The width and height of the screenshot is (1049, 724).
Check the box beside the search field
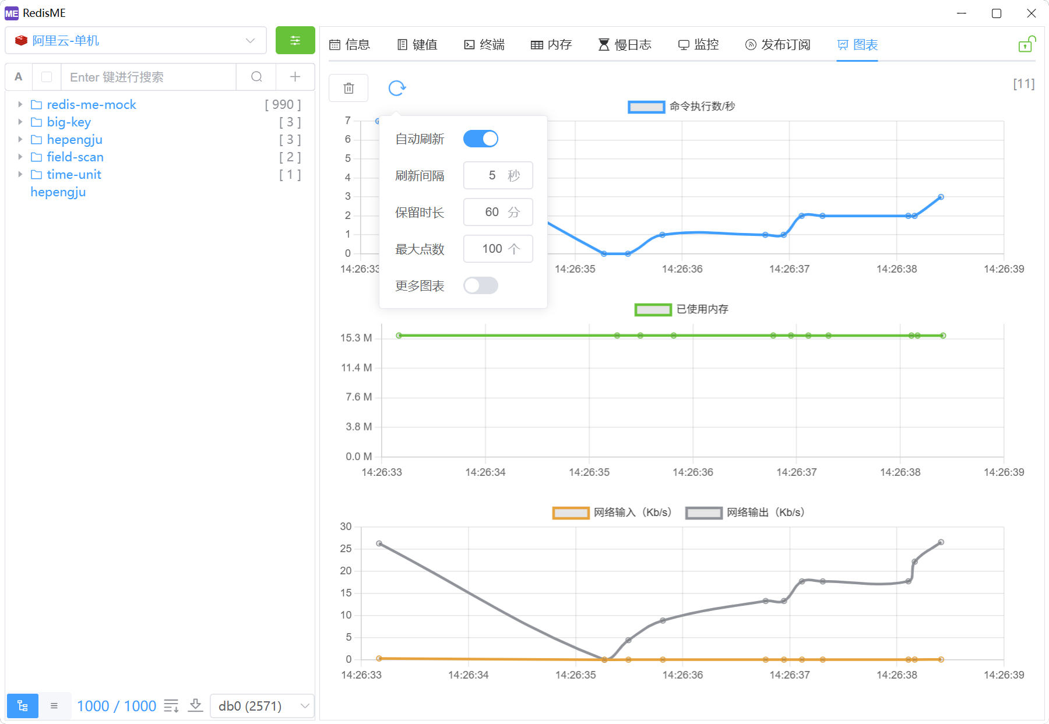pyautogui.click(x=47, y=77)
